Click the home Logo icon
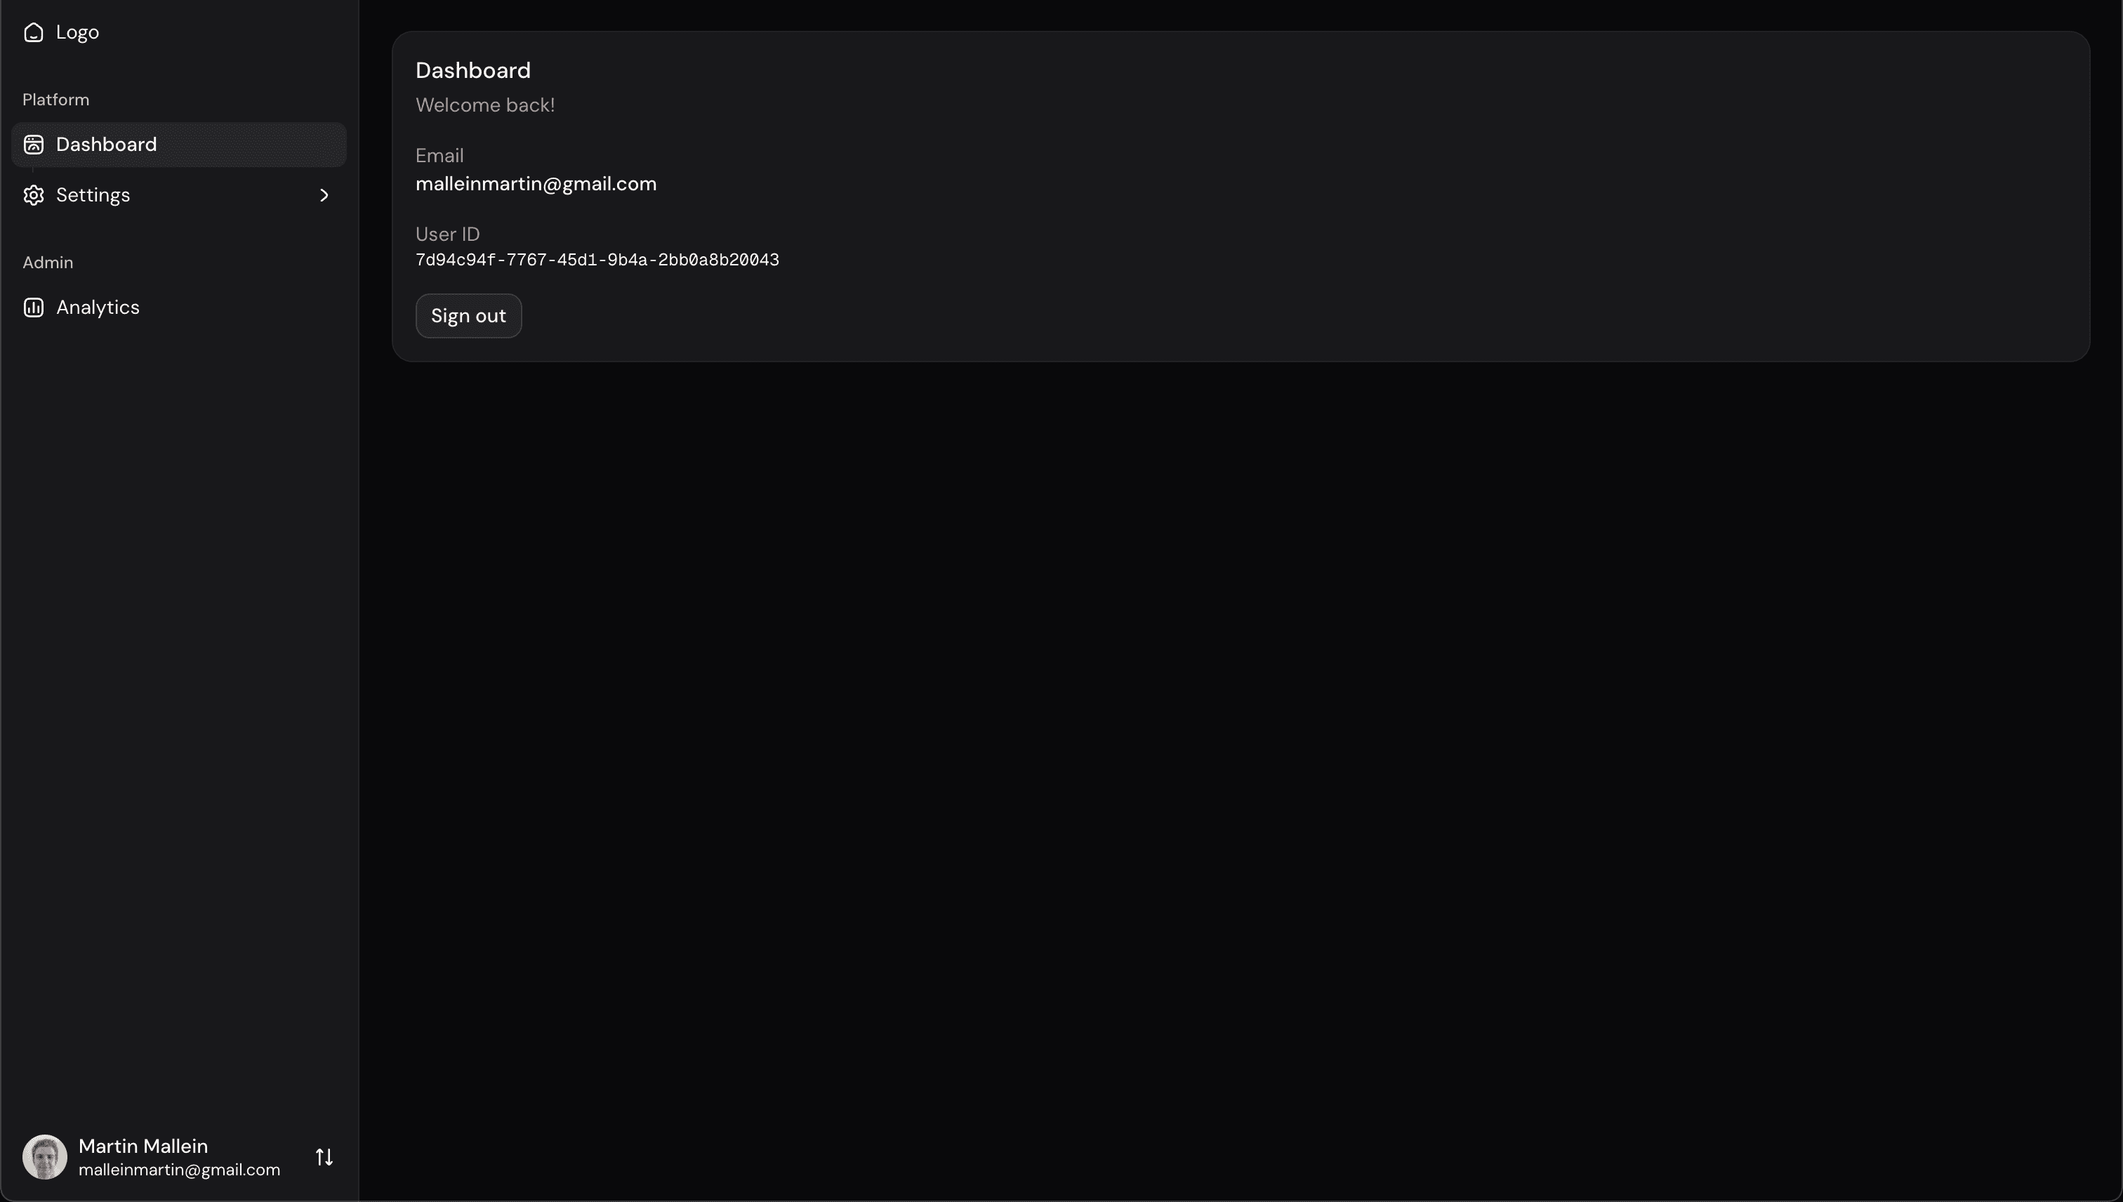This screenshot has width=2123, height=1202. coord(33,32)
